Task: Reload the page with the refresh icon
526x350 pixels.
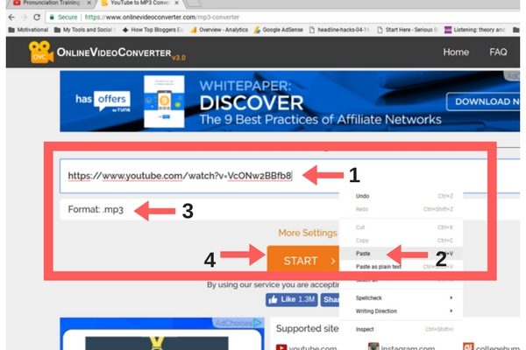Action: click(37, 17)
